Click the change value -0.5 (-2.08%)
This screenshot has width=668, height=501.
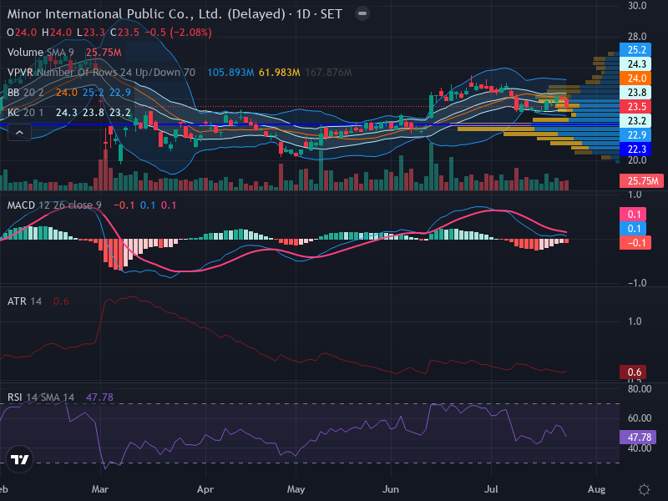(178, 33)
